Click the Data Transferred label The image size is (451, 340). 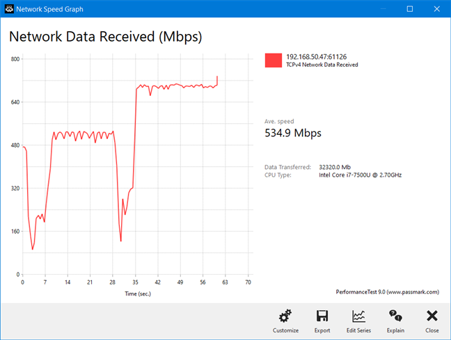pos(287,167)
